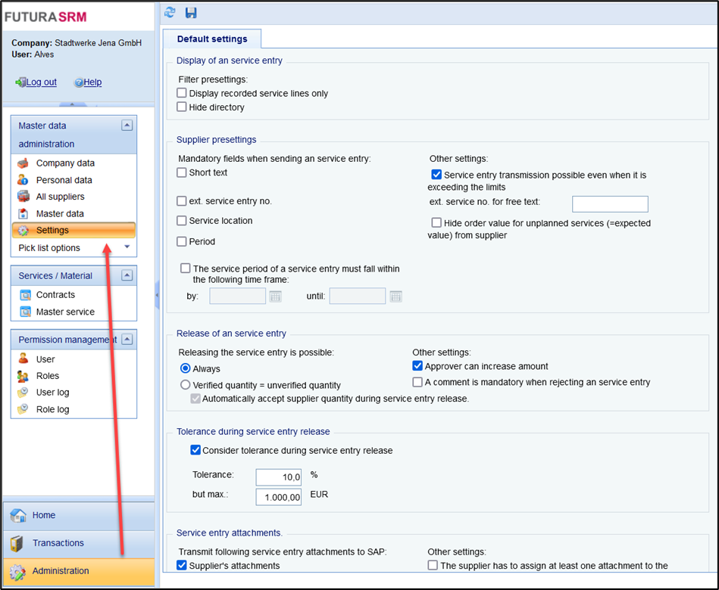719x590 pixels.
Task: Select 'Verified quantity = unverified quantity' radio option
Action: [185, 385]
